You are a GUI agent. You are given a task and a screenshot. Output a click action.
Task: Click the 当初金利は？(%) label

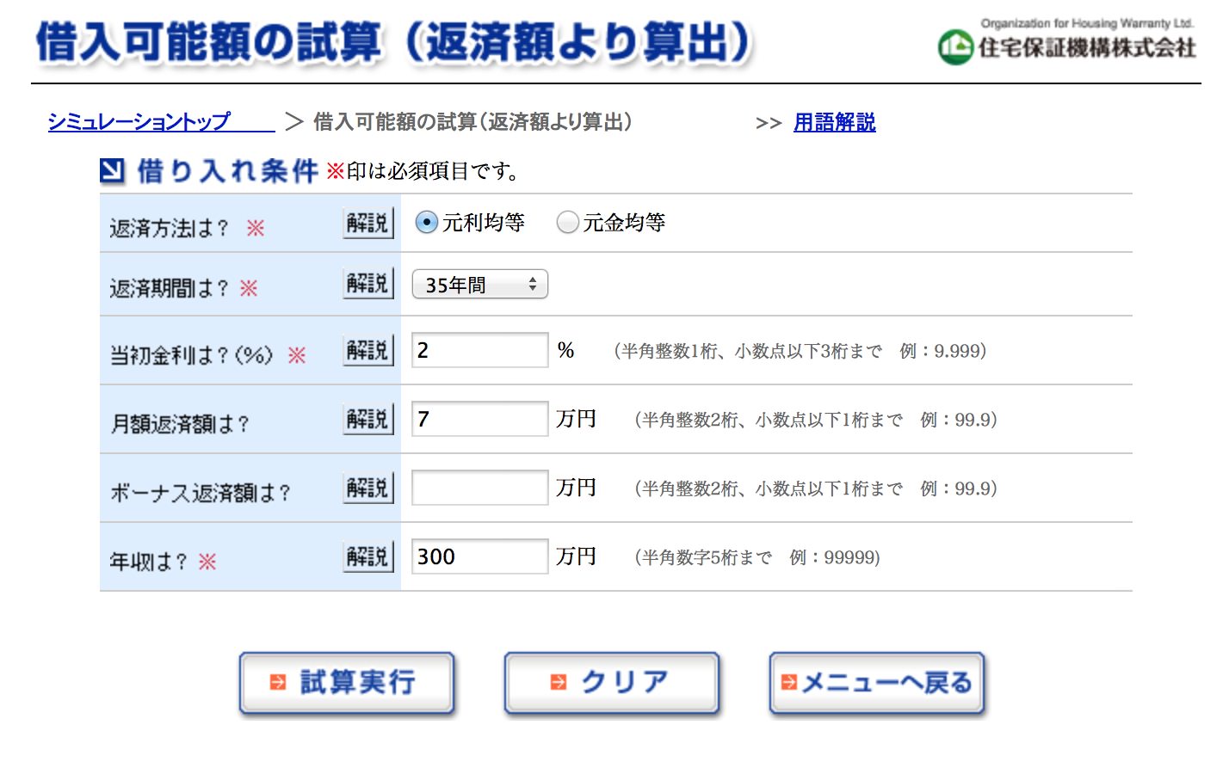point(191,355)
